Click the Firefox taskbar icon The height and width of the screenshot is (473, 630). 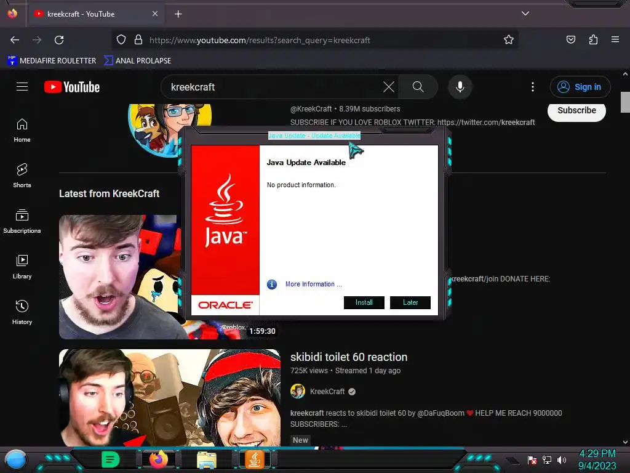[x=158, y=459]
